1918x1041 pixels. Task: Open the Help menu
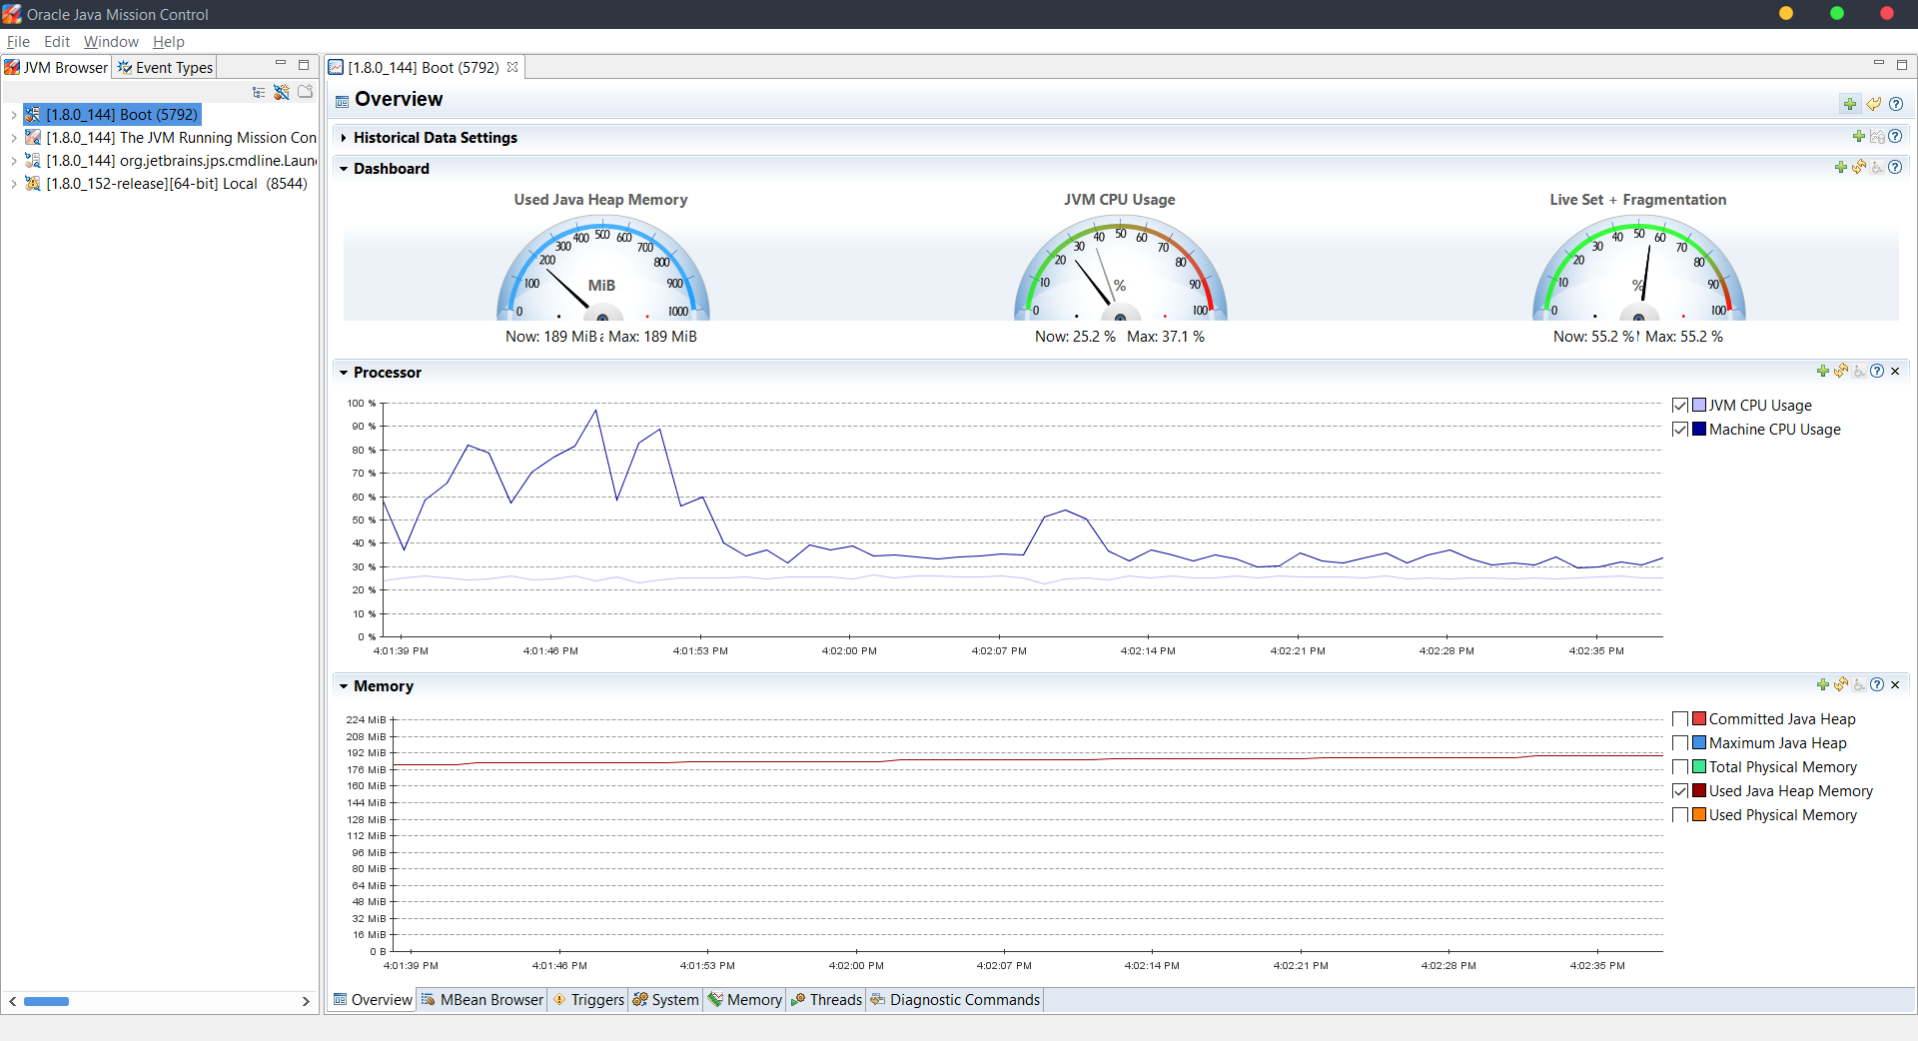[169, 42]
